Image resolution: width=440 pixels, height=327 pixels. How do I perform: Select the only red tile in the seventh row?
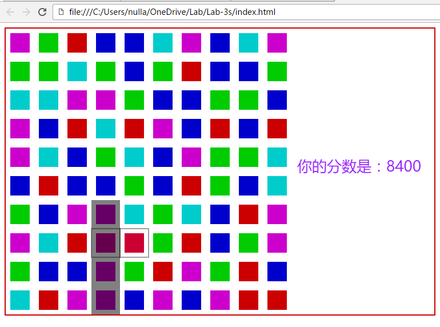pyautogui.click(x=249, y=214)
